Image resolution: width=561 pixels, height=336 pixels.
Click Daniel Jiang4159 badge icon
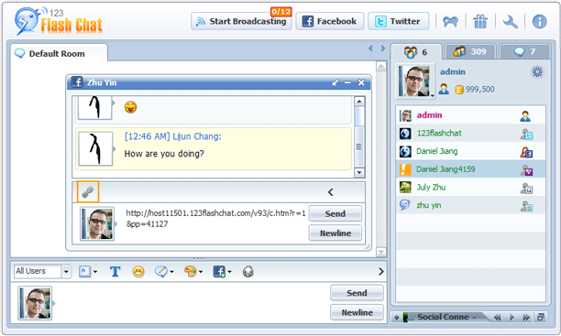click(526, 170)
